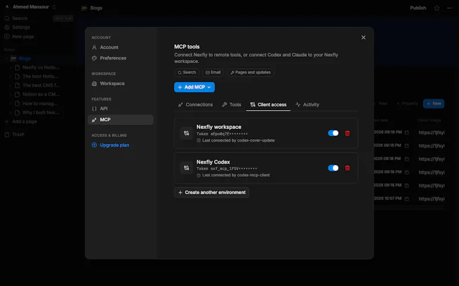Viewport: 459px width, 286px height.
Task: Open Workspace settings section
Action: click(120, 84)
